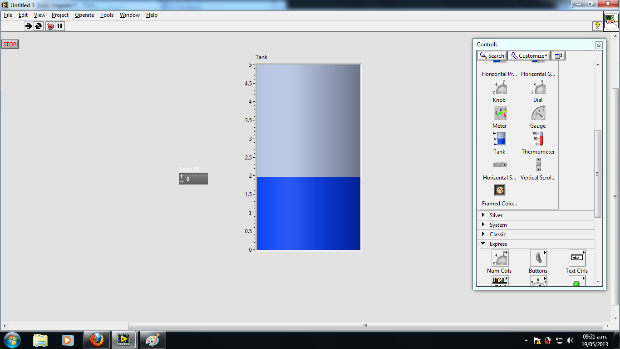Open the Tools menu

107,15
